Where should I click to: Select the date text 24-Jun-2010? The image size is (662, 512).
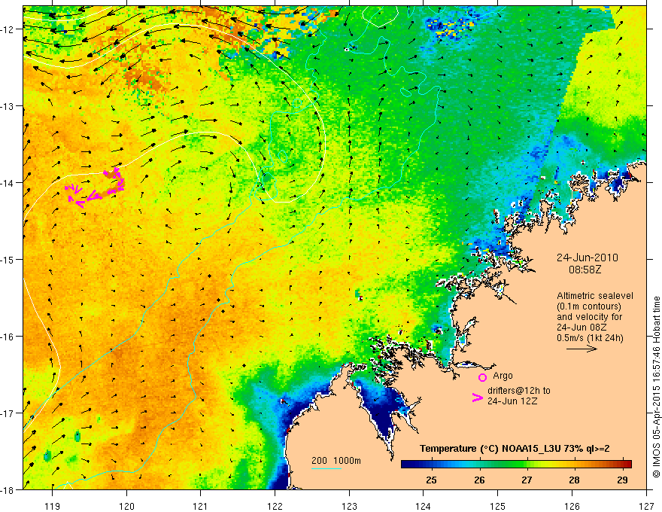tap(587, 258)
